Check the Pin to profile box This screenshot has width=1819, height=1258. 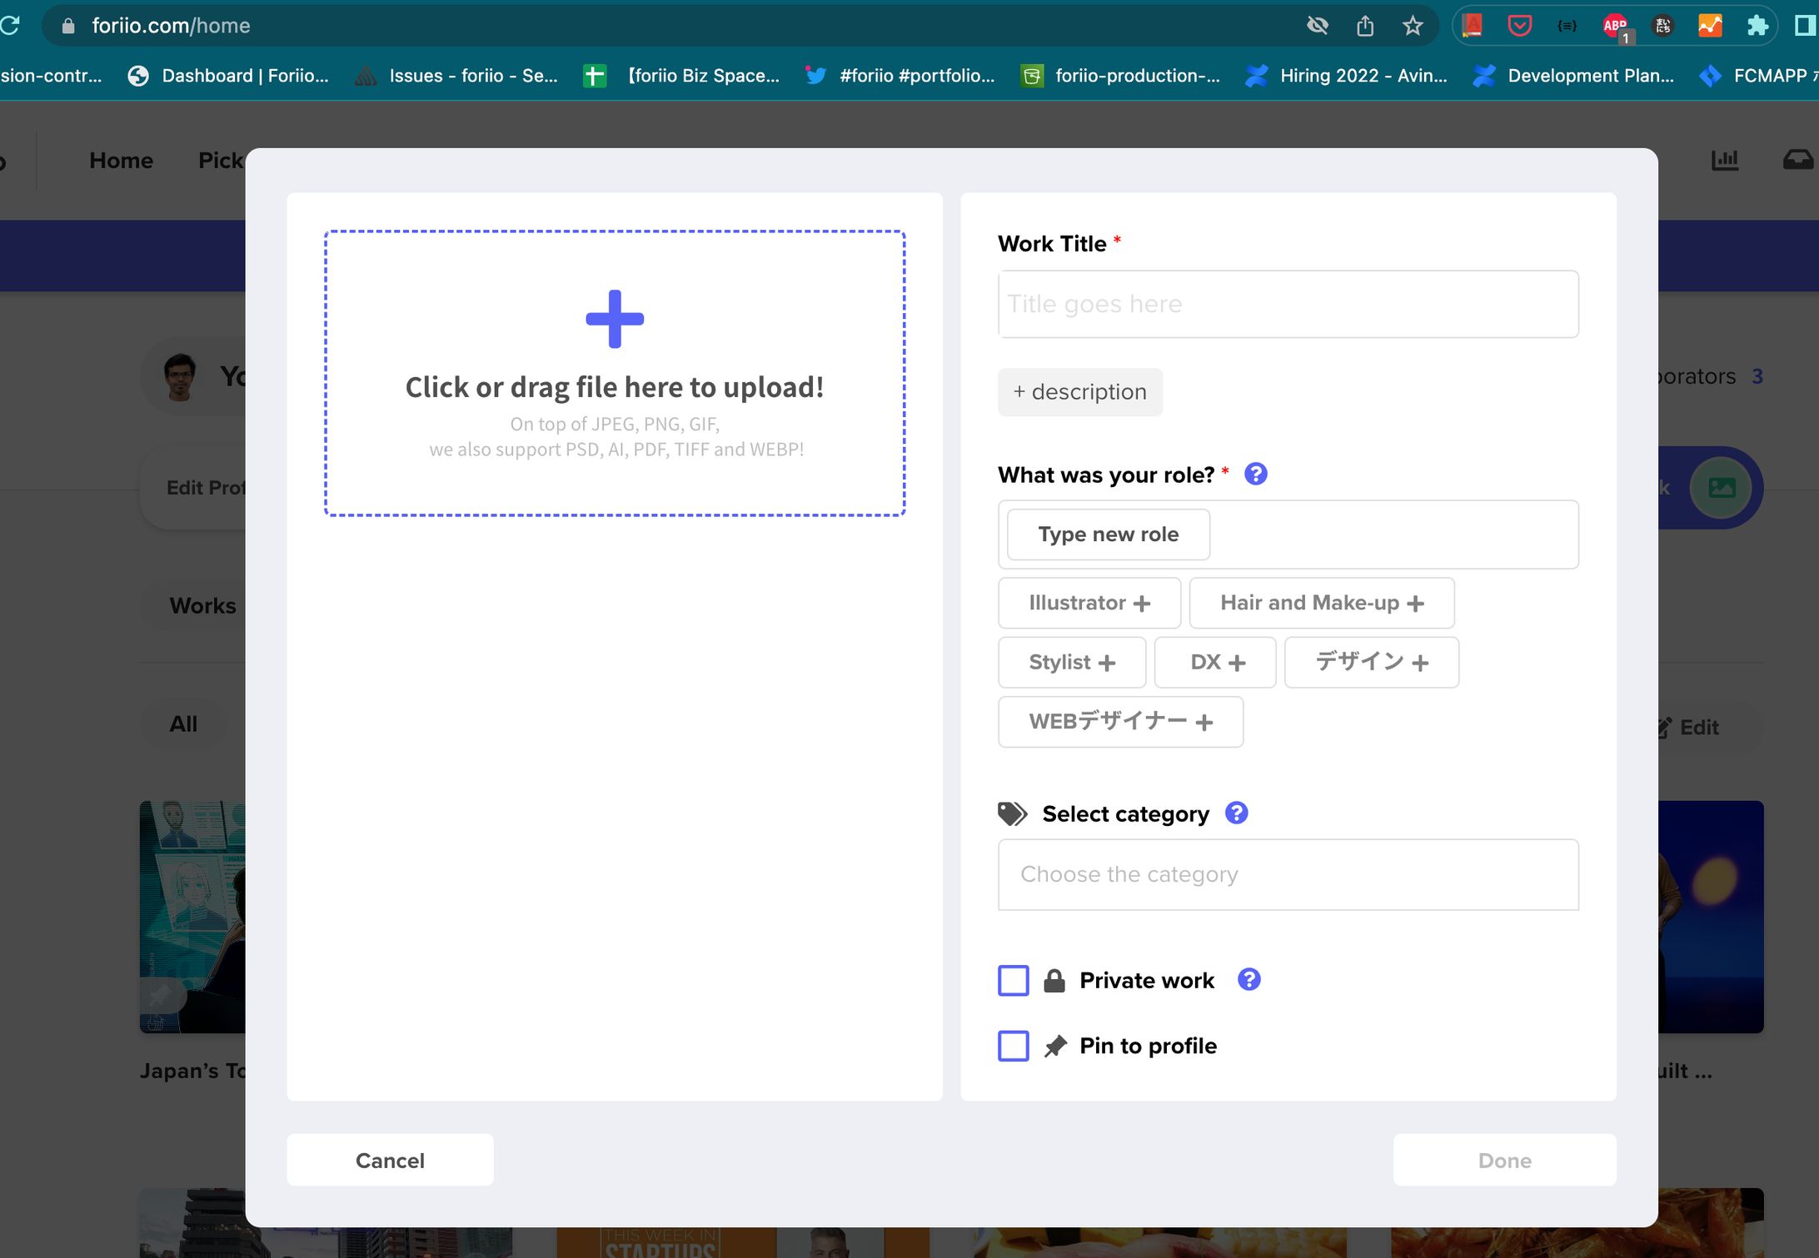1013,1046
